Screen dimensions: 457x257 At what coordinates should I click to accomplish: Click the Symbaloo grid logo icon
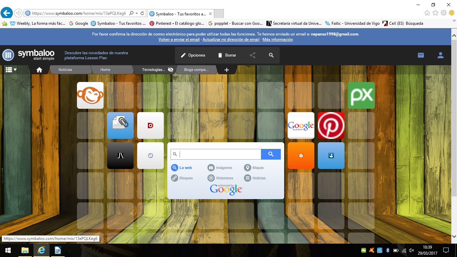[8, 55]
